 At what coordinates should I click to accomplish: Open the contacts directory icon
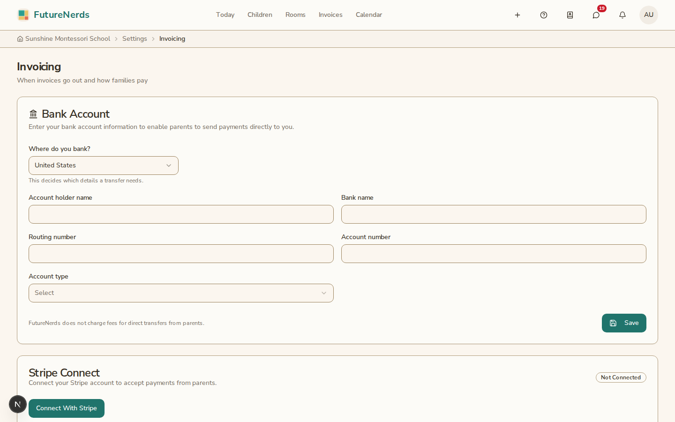click(x=570, y=15)
